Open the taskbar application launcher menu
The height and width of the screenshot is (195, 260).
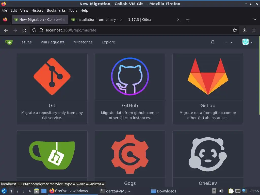click(4, 191)
